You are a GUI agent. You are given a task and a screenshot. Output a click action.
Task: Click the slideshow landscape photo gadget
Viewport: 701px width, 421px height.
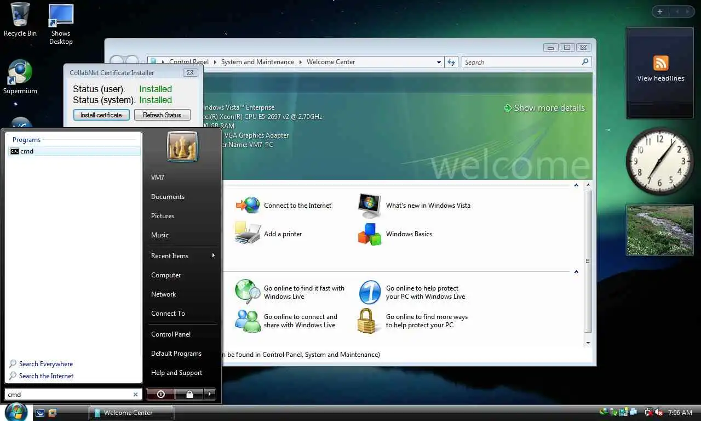pos(659,230)
